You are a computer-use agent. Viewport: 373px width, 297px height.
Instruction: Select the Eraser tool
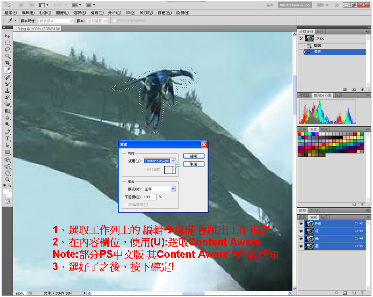click(x=8, y=104)
